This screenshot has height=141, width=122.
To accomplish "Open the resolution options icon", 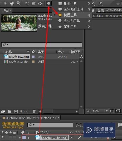I will pos(112,111).
